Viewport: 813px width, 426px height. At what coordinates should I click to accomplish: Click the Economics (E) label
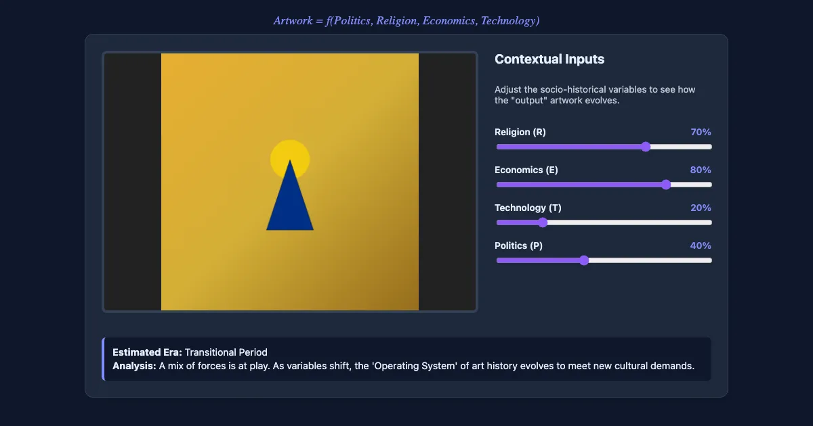tap(526, 170)
